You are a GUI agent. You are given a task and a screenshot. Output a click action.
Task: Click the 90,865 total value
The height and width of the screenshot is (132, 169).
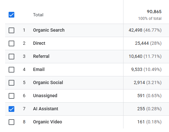[x=154, y=12]
